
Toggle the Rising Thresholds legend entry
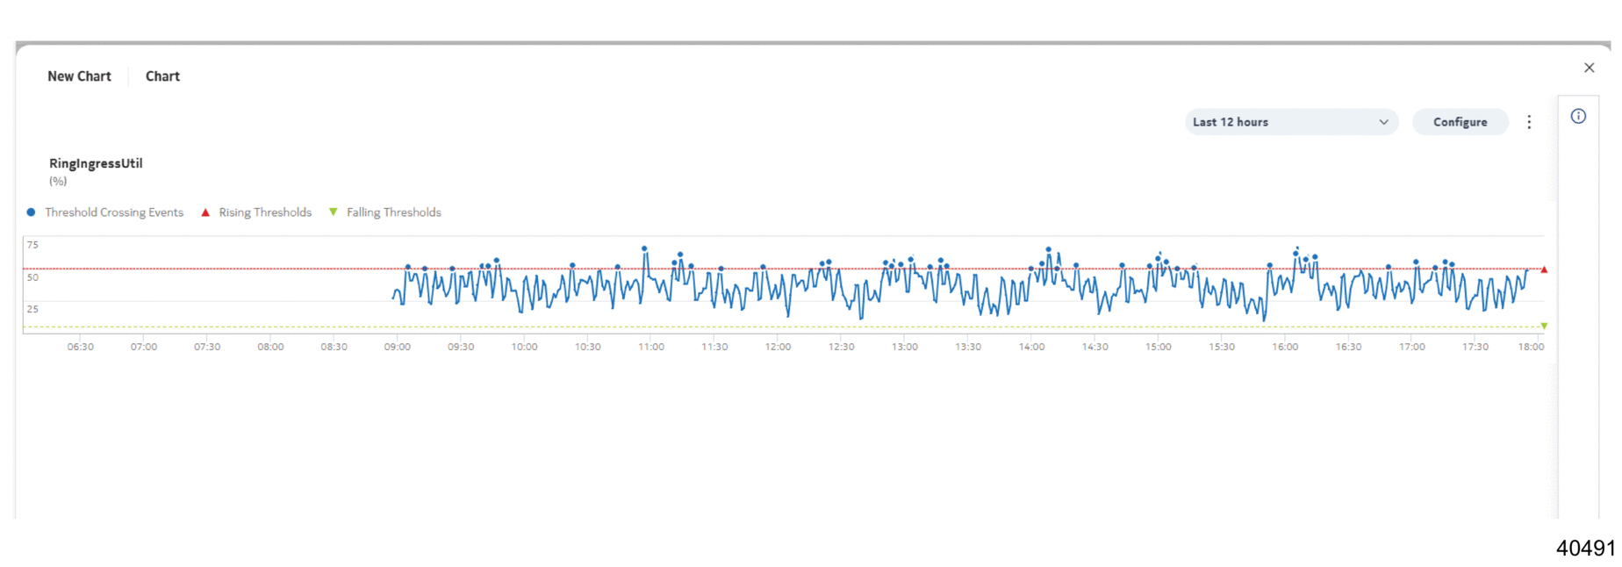(256, 212)
